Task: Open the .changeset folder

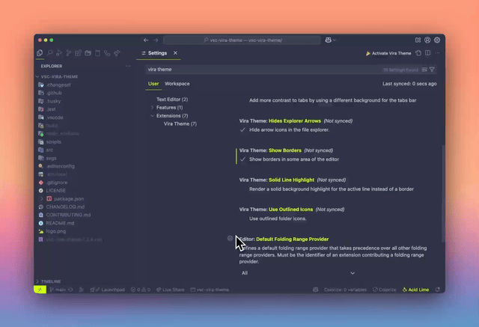Action: pos(55,85)
